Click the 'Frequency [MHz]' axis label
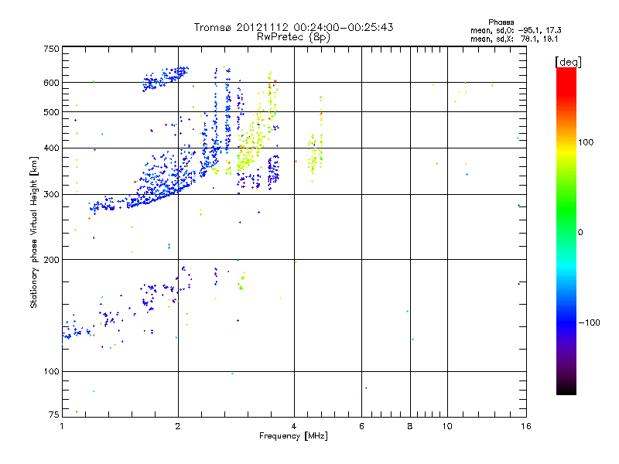 tap(293, 436)
